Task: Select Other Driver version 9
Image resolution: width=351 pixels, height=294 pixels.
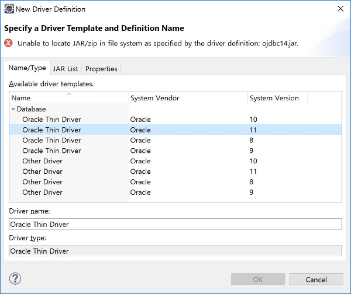Action: click(175, 192)
